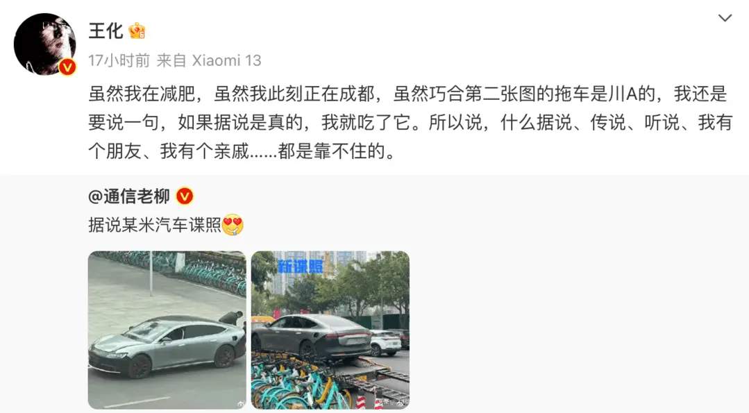Open the @通信老柳 mention link

click(129, 196)
